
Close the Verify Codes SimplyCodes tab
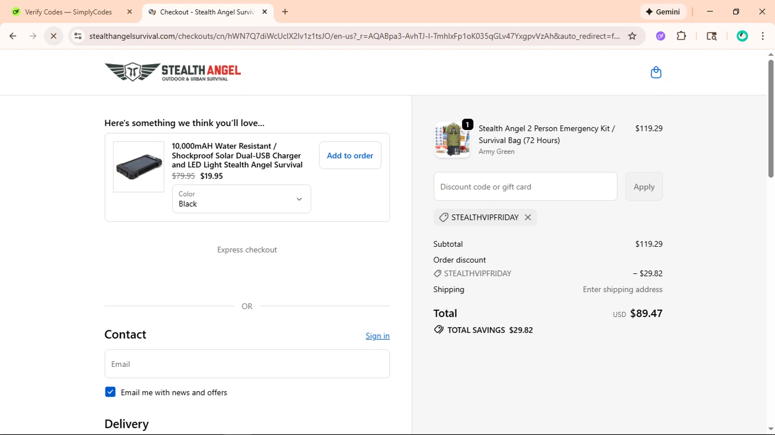click(130, 12)
